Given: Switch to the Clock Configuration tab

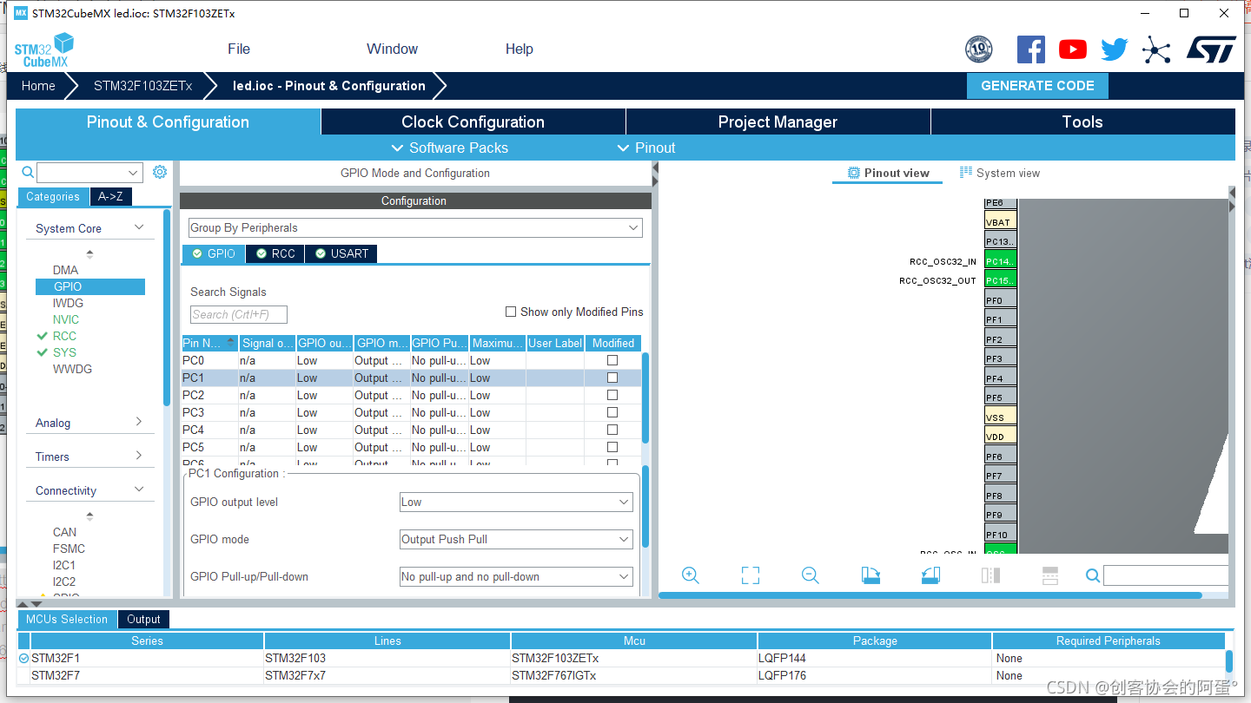Looking at the screenshot, I should pos(473,122).
